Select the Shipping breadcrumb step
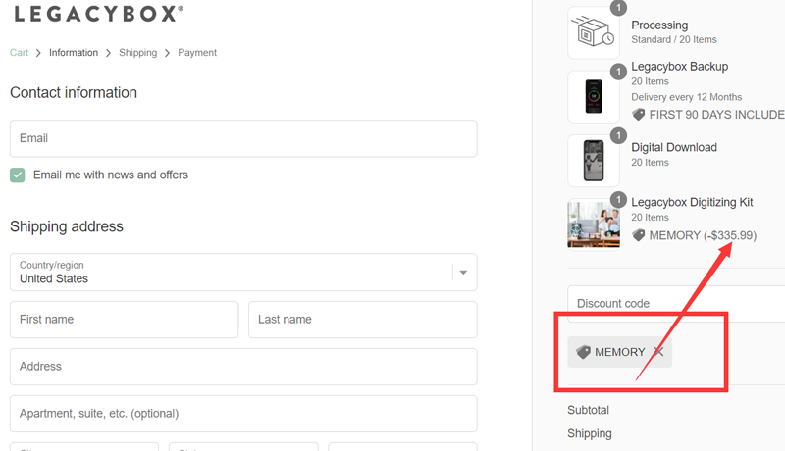Image resolution: width=785 pixels, height=451 pixels. 137,53
